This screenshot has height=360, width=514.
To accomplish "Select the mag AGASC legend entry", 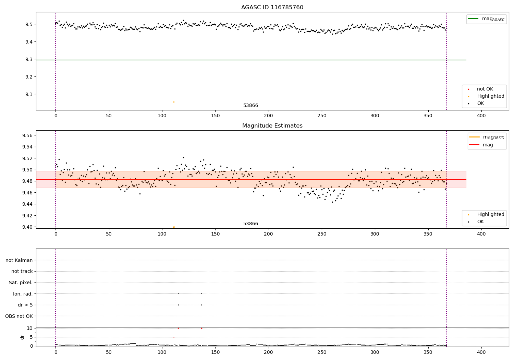I will 486,19.
